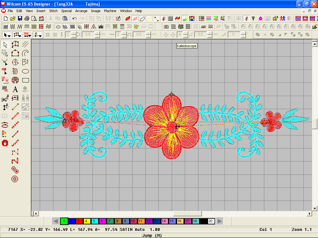Select the Ellipse drawing tool

point(25,71)
